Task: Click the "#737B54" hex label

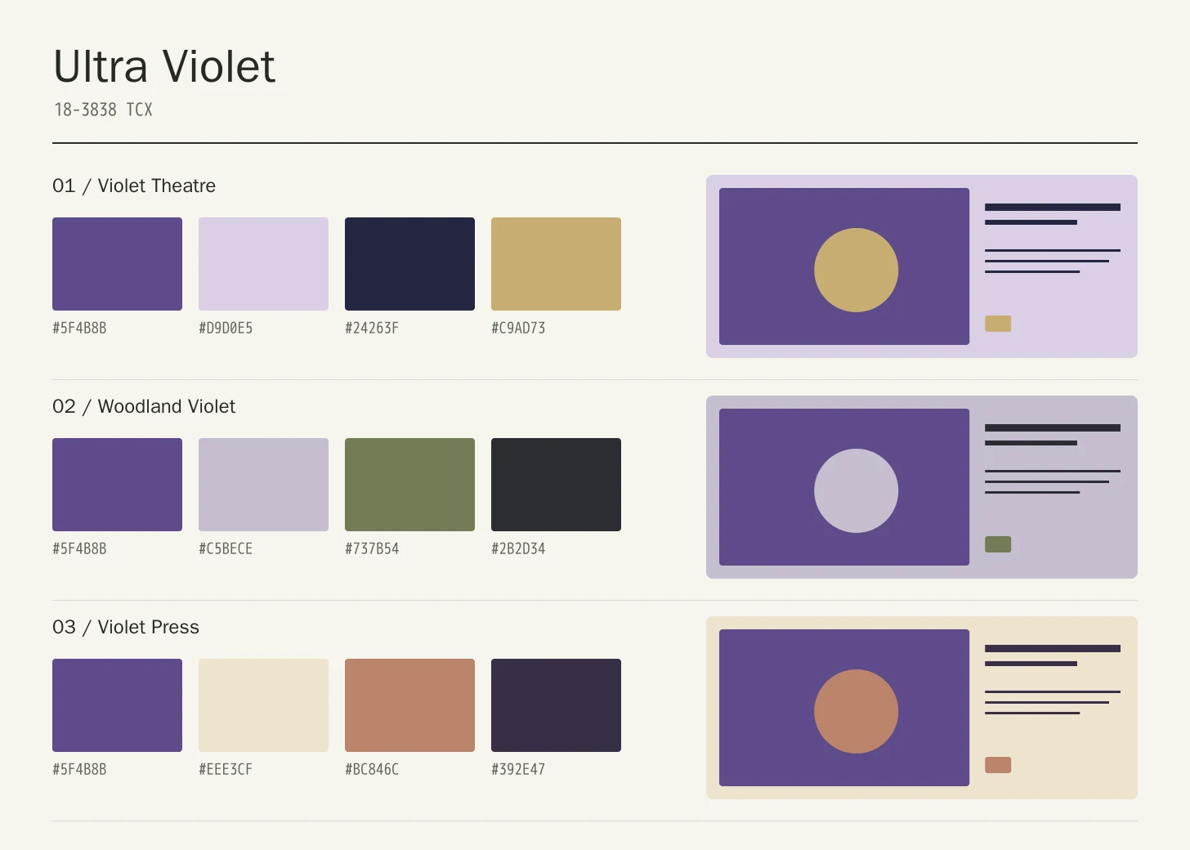Action: 372,548
